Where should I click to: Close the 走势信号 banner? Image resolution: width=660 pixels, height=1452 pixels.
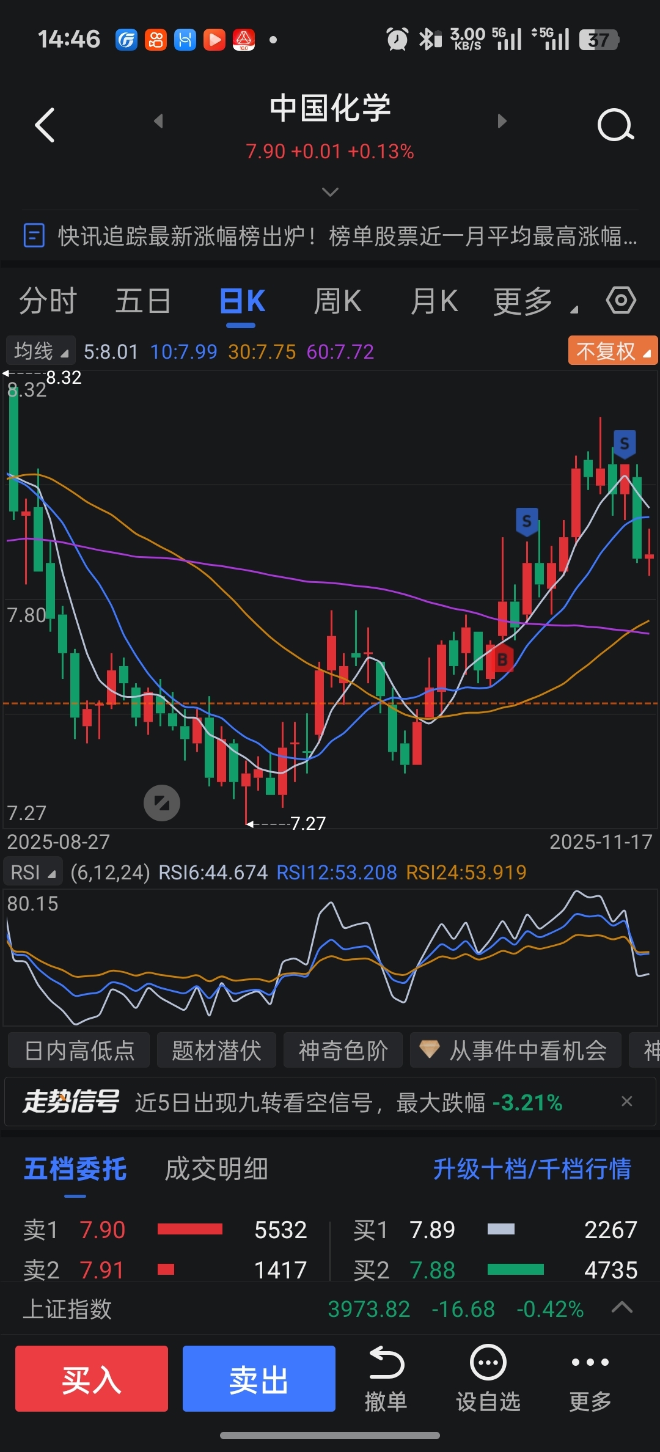[x=626, y=1101]
